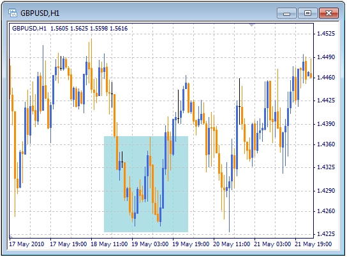Close the GBPUSD,H1 chart window
This screenshot has width=347, height=257.
[x=329, y=13]
